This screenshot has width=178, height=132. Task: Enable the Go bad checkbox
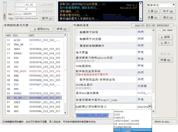[x=161, y=30]
